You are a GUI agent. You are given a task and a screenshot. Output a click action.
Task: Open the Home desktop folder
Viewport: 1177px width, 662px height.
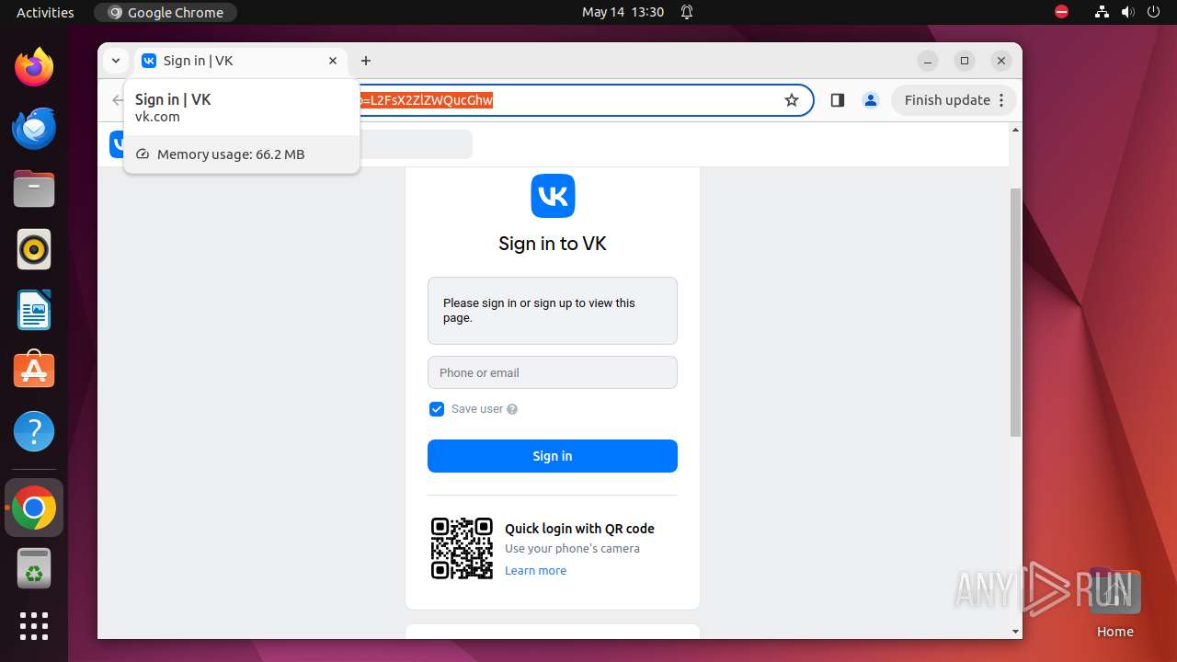pos(1114,602)
